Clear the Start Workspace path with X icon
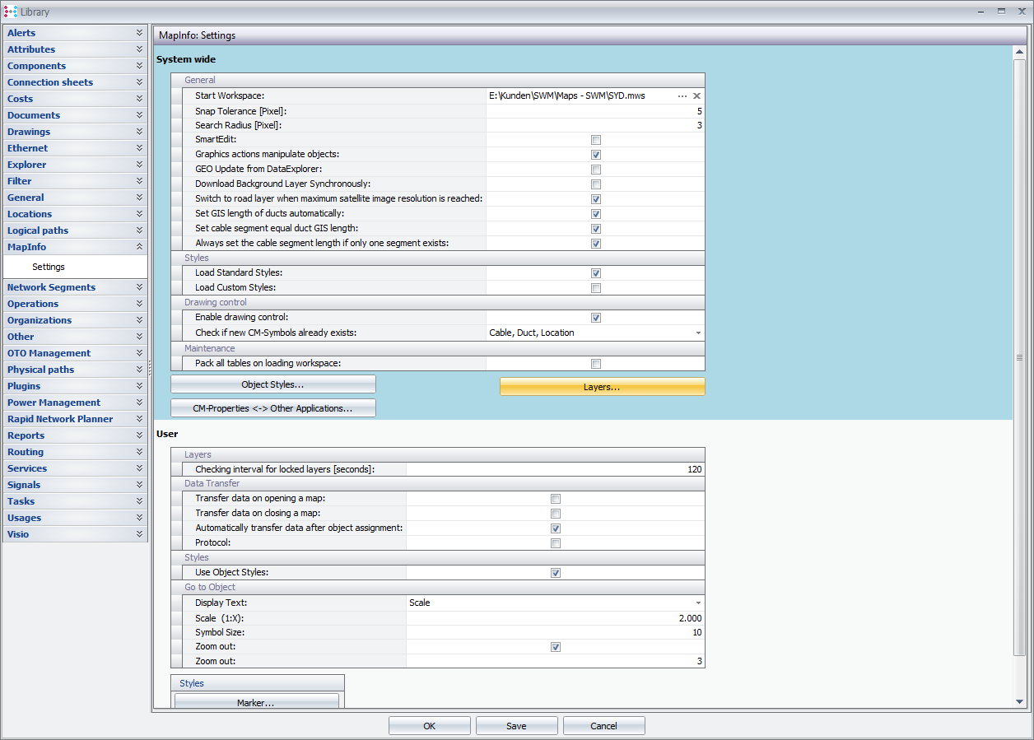The width and height of the screenshot is (1034, 740). coord(696,96)
